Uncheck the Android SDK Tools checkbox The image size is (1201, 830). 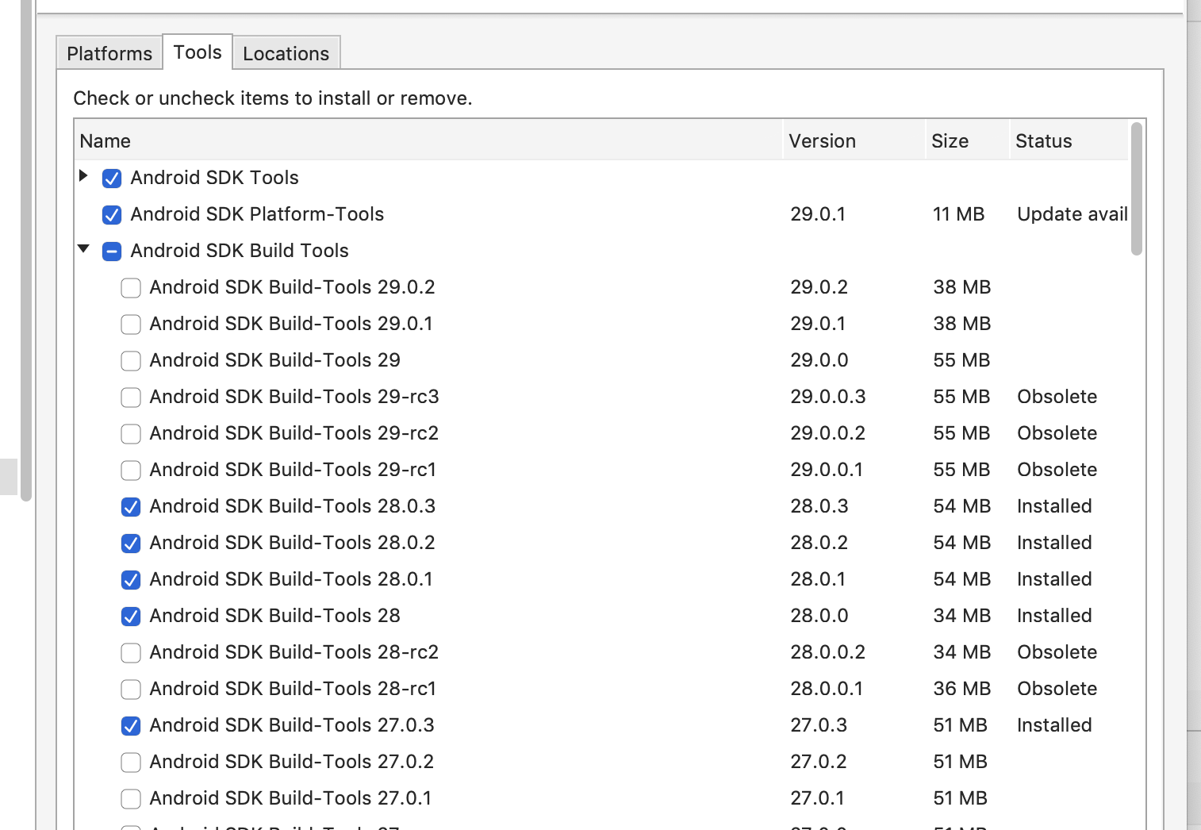pos(111,178)
